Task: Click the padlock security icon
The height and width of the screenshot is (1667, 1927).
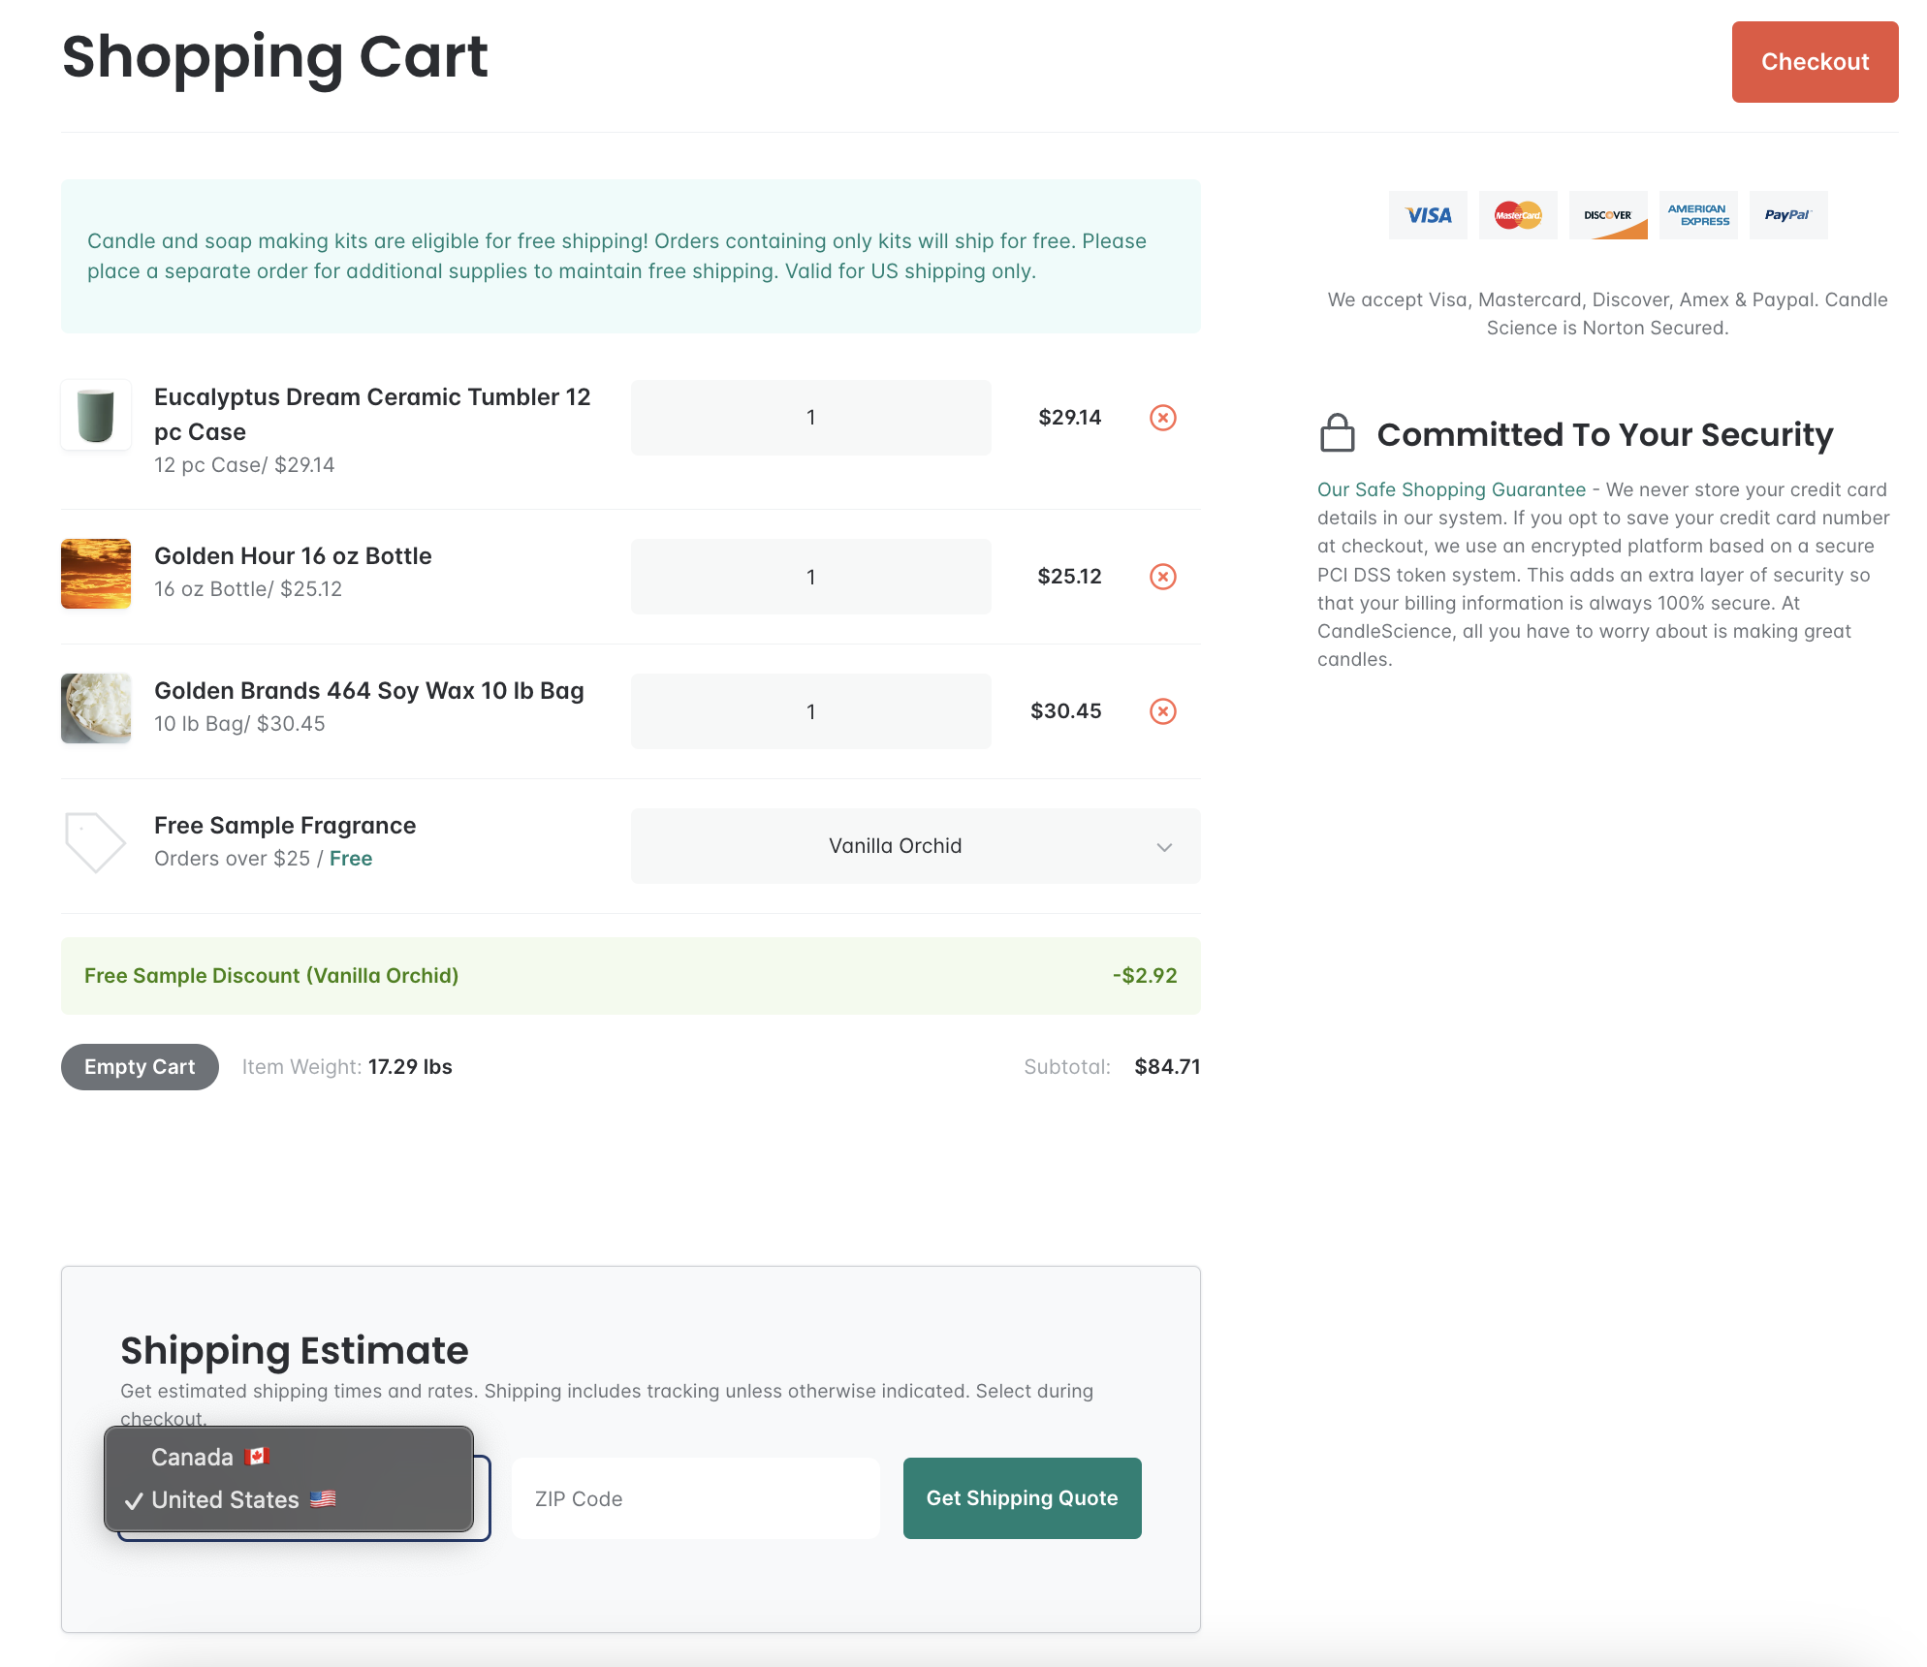Action: (1337, 433)
